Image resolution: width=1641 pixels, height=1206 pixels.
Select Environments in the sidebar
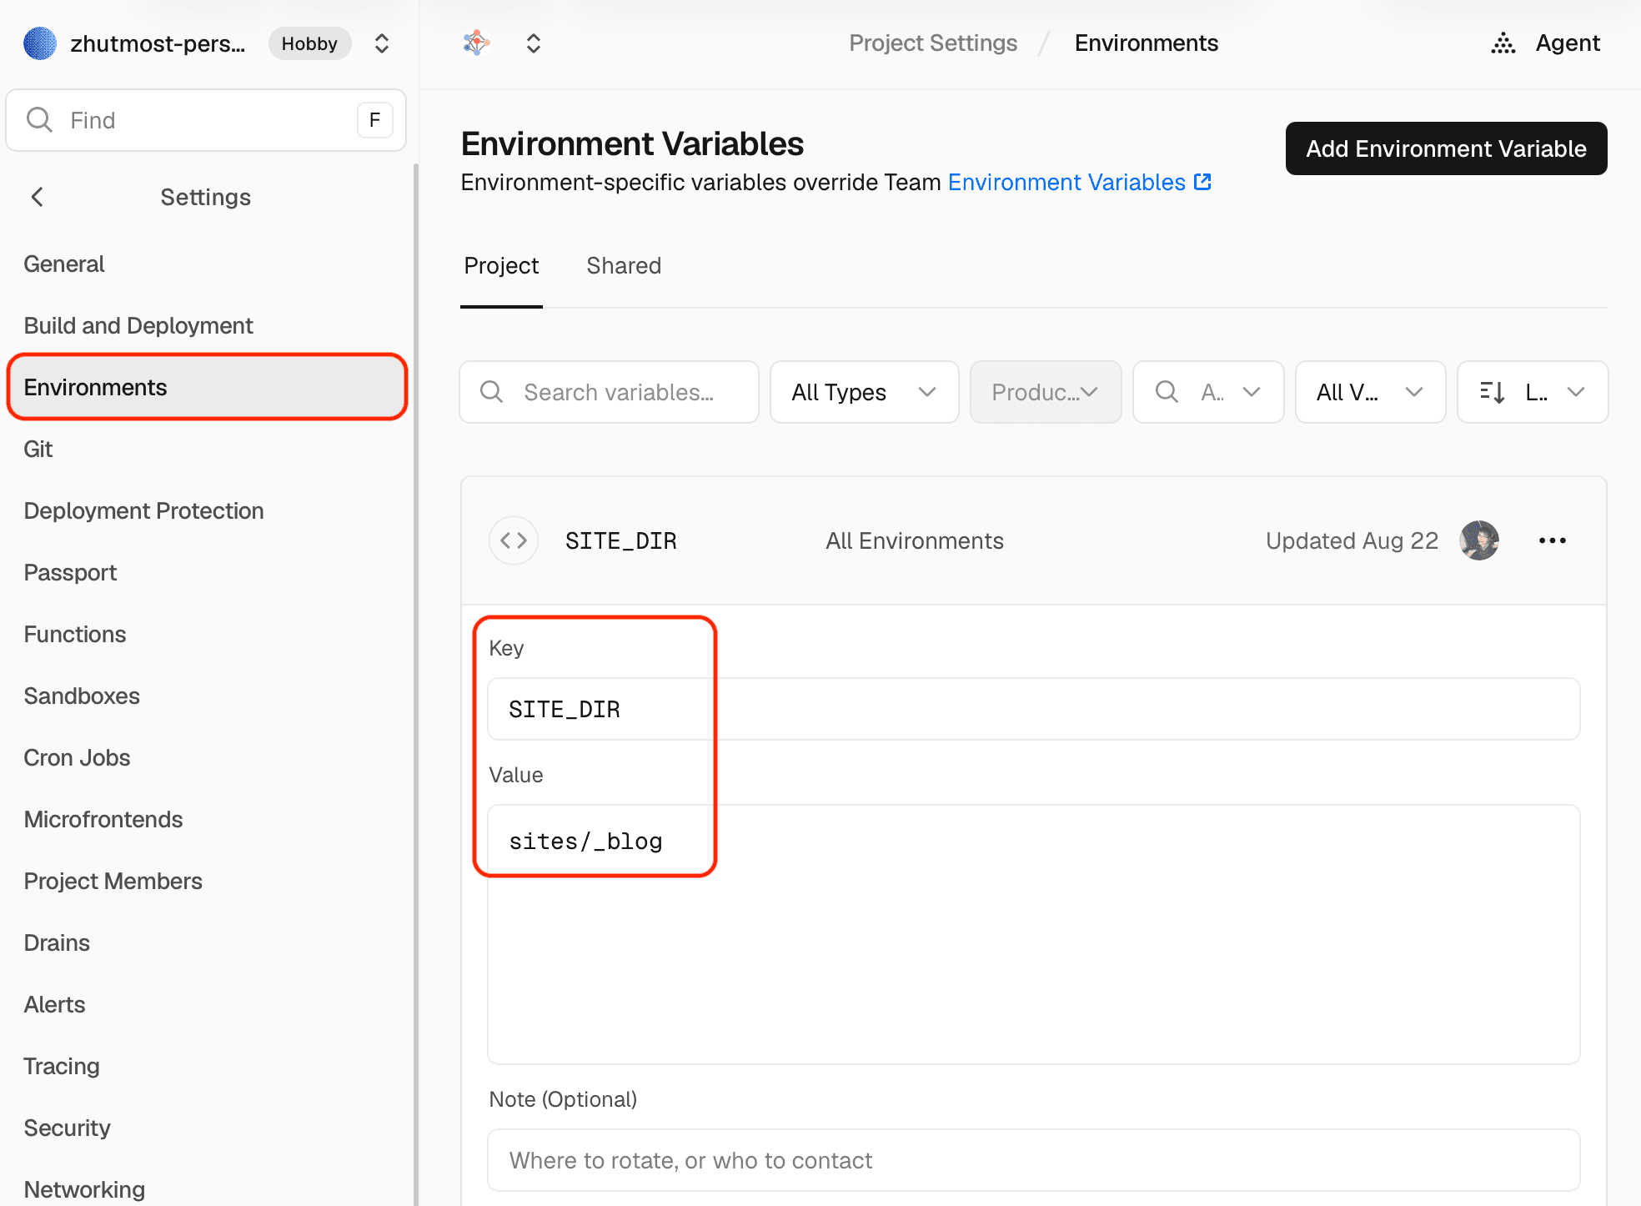[x=207, y=387]
